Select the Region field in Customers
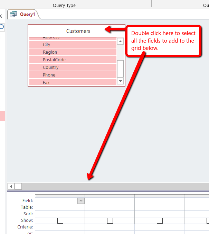 [x=73, y=52]
